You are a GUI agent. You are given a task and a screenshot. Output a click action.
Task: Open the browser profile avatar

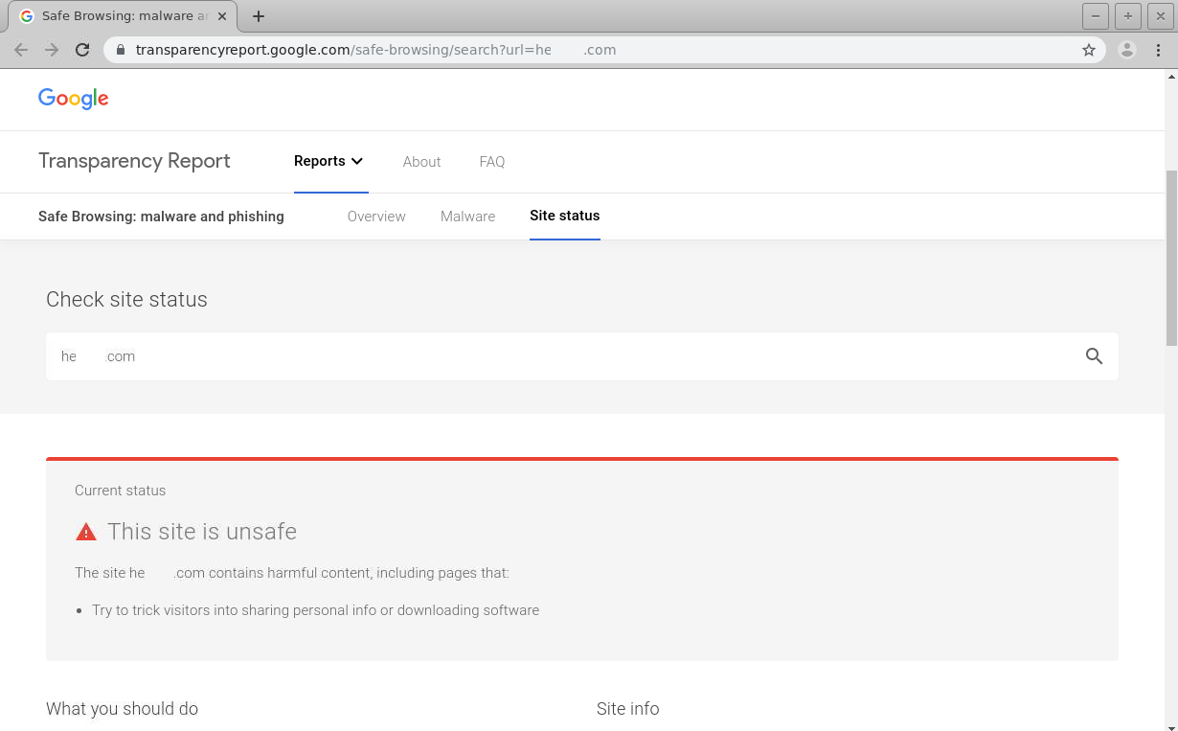[1127, 50]
